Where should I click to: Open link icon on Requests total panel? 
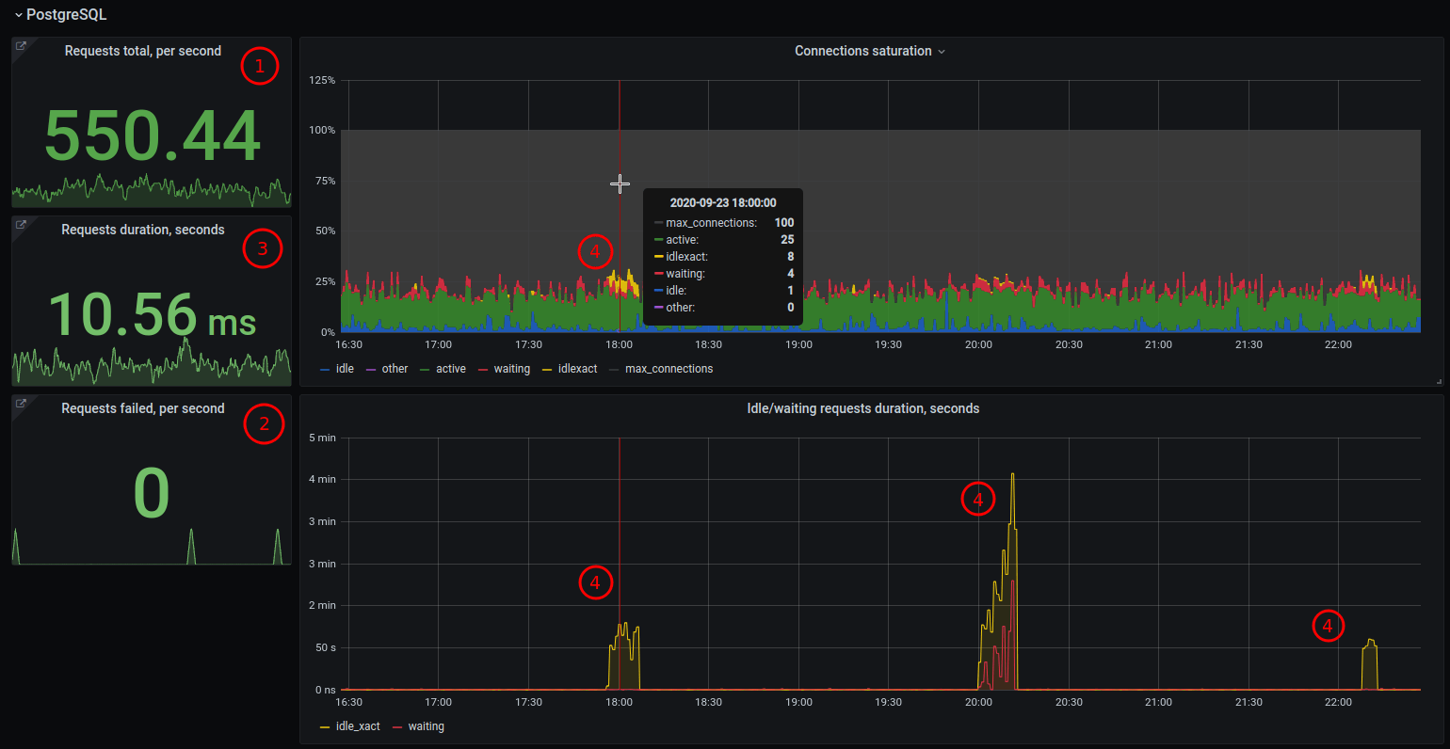pos(21,46)
